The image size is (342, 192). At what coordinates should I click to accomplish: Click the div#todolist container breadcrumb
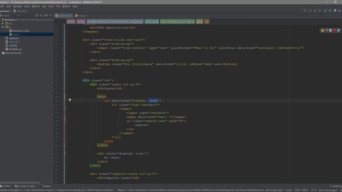point(115,21)
